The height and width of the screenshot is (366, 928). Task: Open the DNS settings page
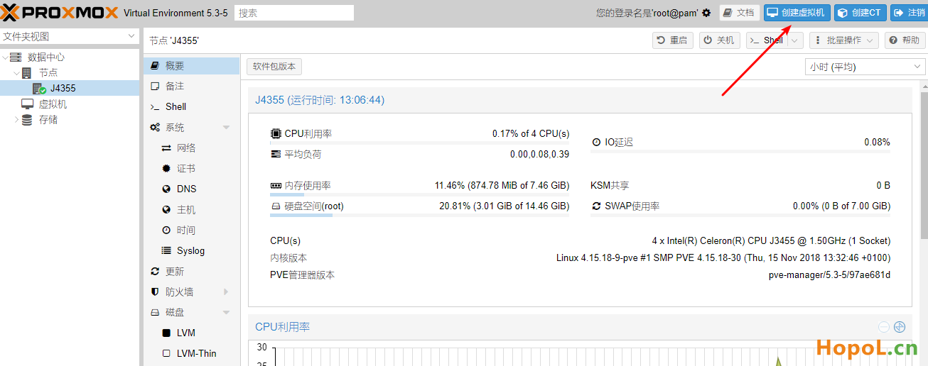[x=191, y=189]
